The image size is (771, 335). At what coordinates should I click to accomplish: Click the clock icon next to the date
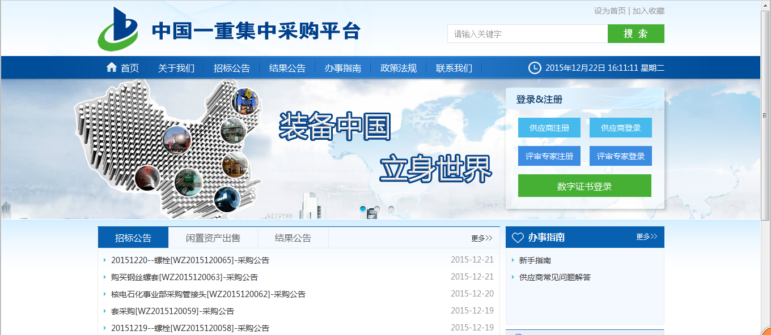tap(533, 67)
